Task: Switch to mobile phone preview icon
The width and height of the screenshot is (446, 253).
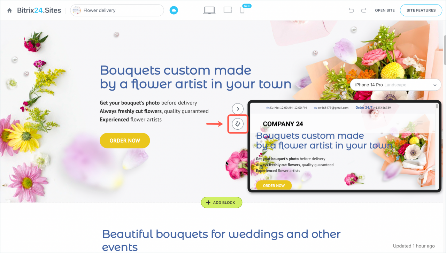Action: 242,10
